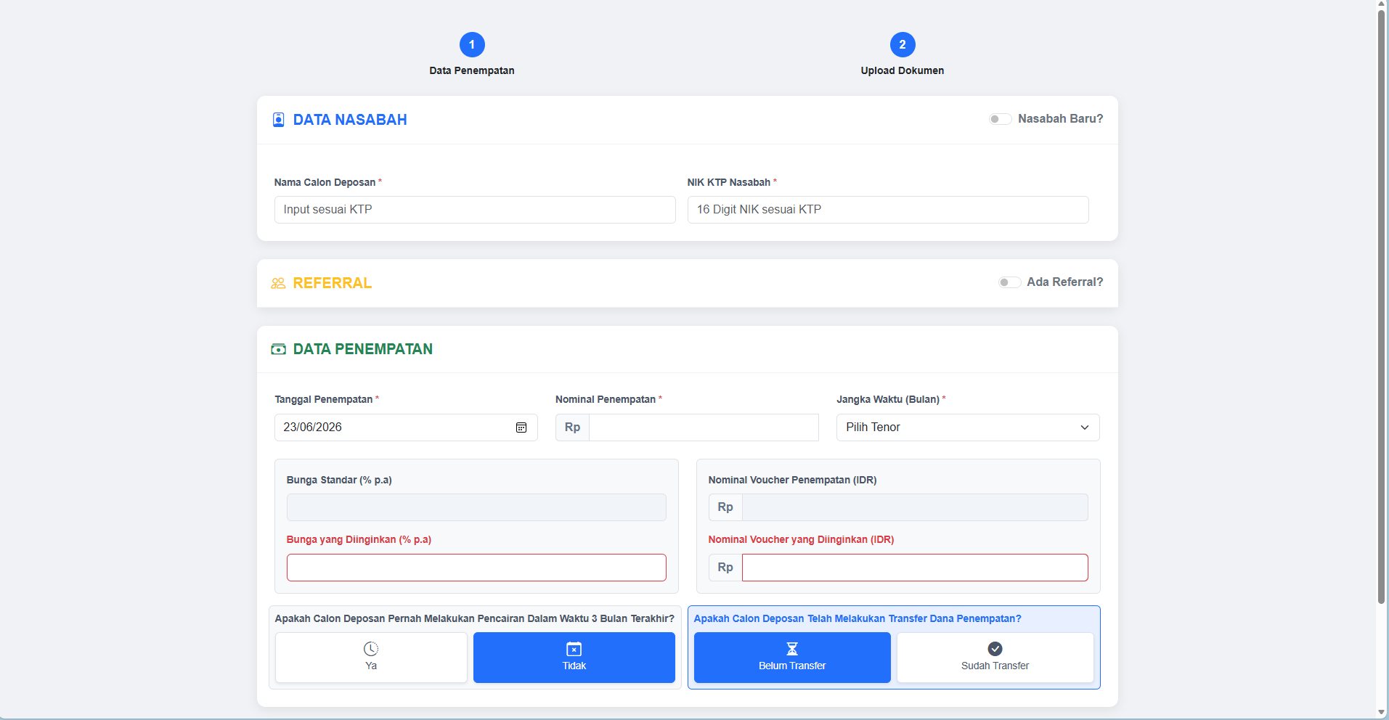Click the scrollbar down arrow

pyautogui.click(x=1382, y=713)
